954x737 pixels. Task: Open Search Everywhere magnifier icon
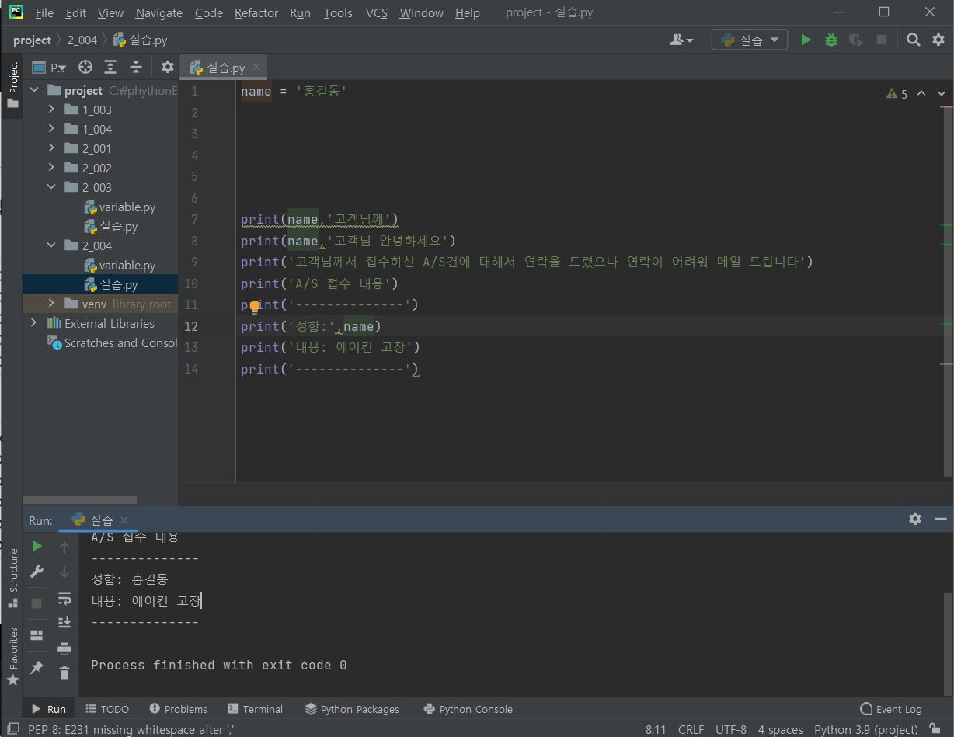(x=914, y=40)
